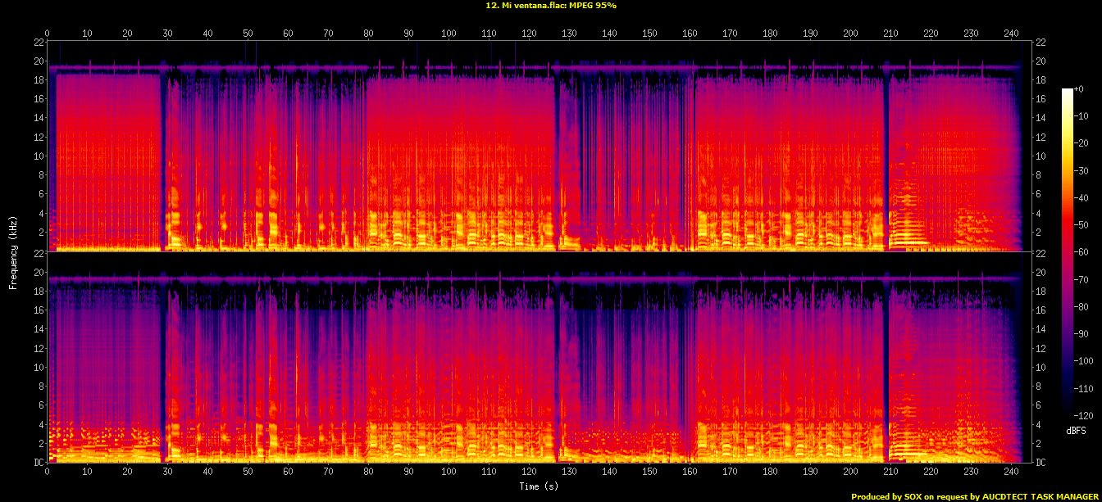Click the 50 second tick on top time axis

[x=248, y=34]
